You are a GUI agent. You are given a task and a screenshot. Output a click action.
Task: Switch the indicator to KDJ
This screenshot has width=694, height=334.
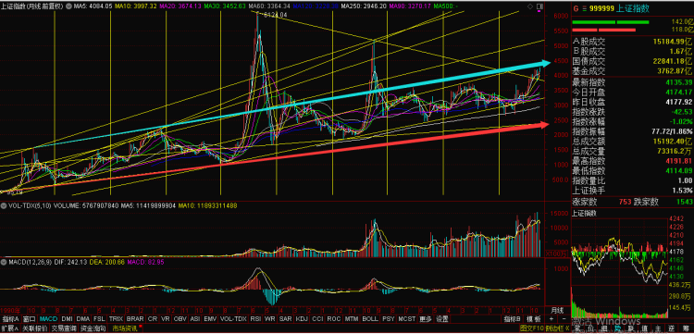click(x=302, y=319)
